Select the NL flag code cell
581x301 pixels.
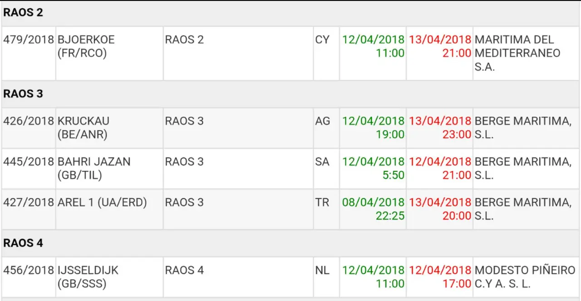coord(322,271)
